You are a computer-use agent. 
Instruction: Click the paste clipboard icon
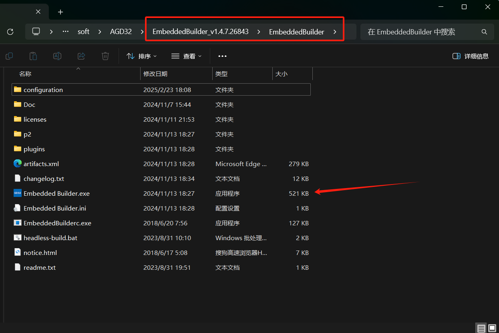pyautogui.click(x=33, y=56)
